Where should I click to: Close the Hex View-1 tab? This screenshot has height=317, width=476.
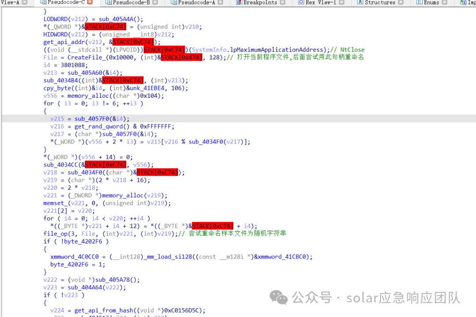click(342, 2)
